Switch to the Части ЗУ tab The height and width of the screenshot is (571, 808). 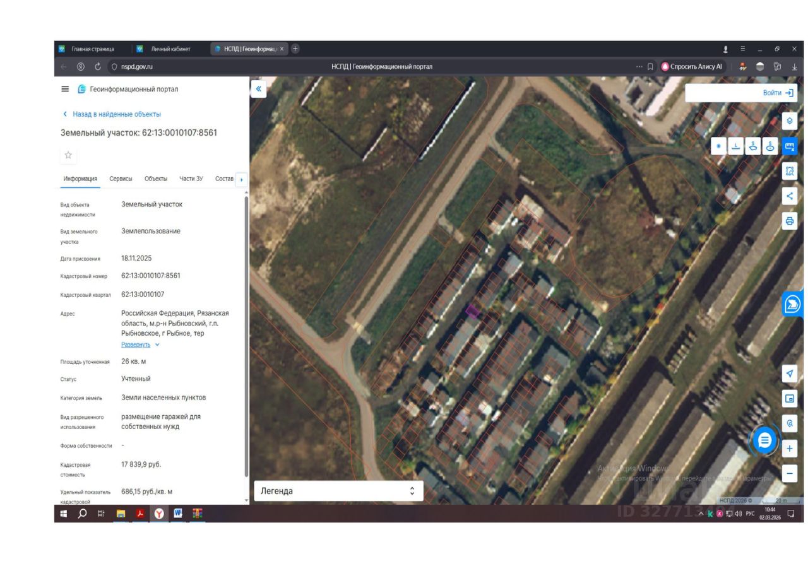tap(191, 179)
